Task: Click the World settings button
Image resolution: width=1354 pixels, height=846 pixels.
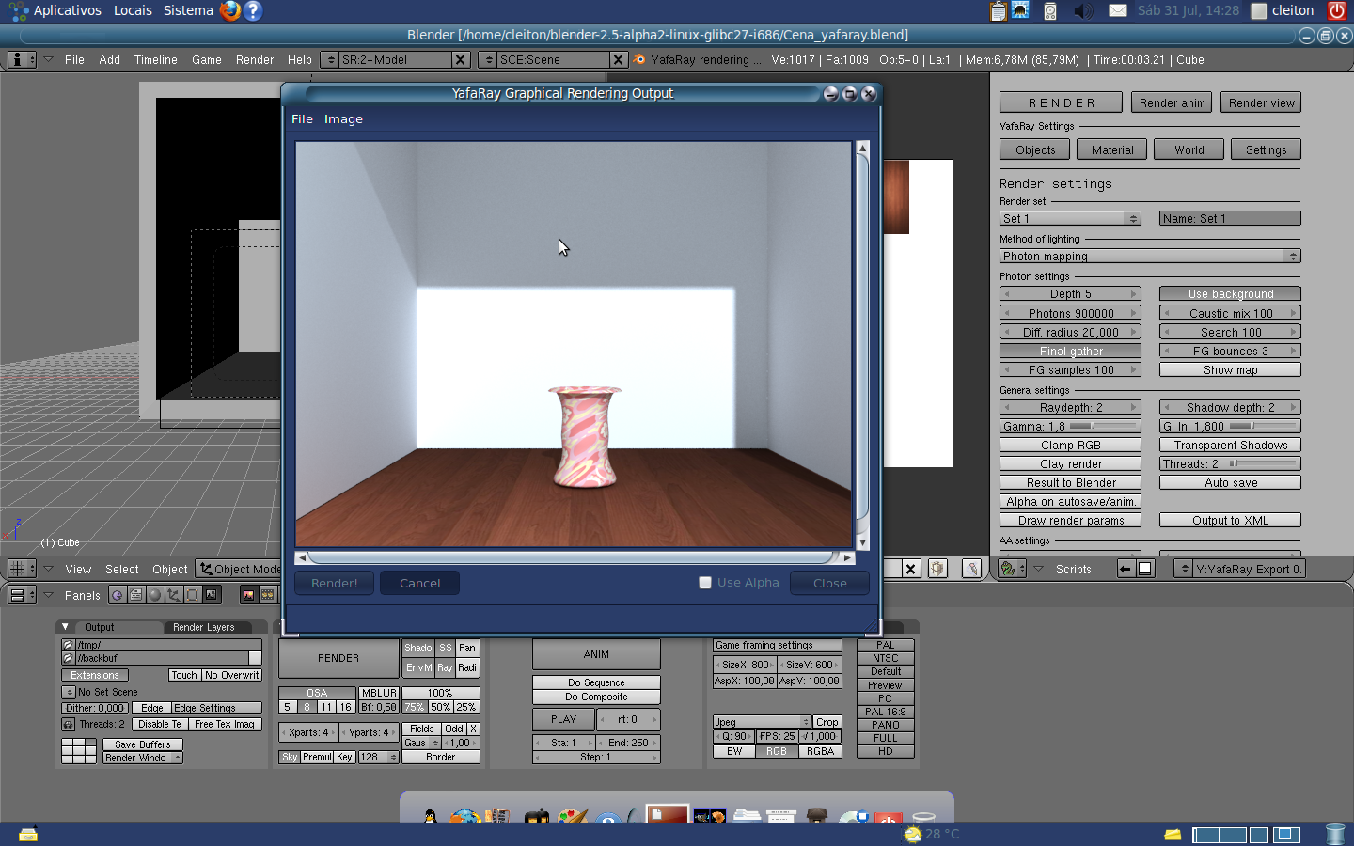Action: coord(1189,149)
